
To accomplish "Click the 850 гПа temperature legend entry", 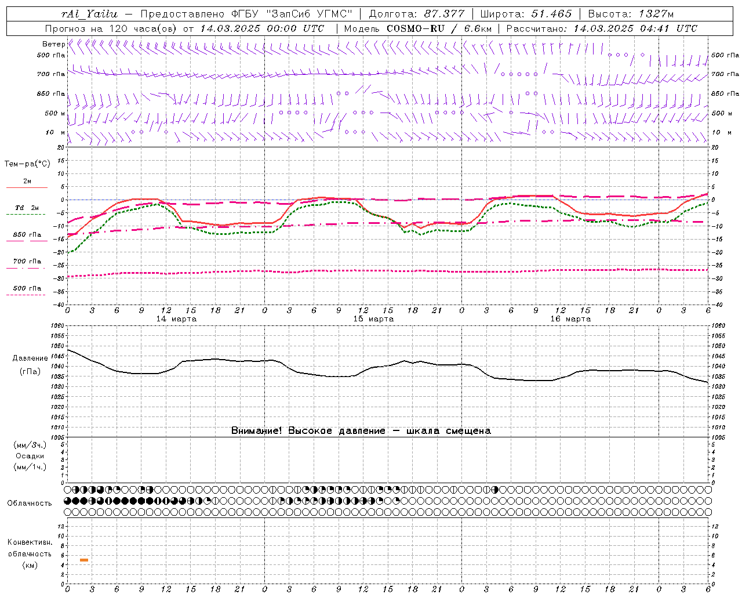I will [27, 234].
